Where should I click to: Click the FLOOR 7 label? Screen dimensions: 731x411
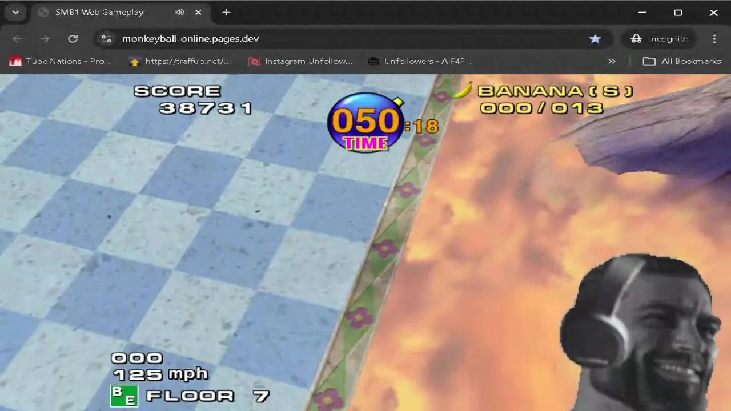[207, 396]
